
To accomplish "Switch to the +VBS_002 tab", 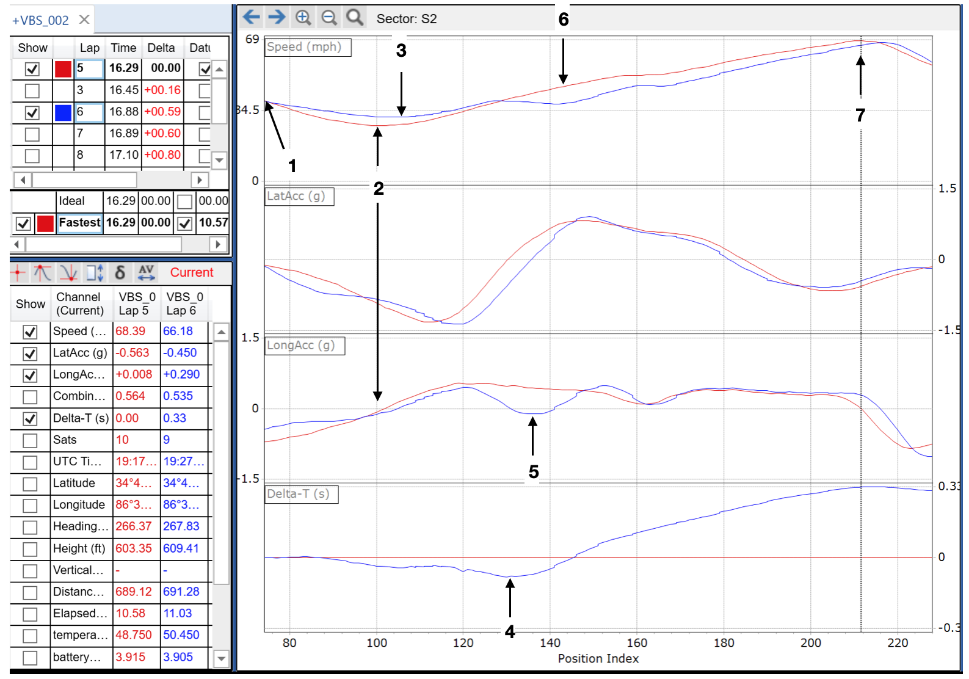I will pyautogui.click(x=40, y=20).
